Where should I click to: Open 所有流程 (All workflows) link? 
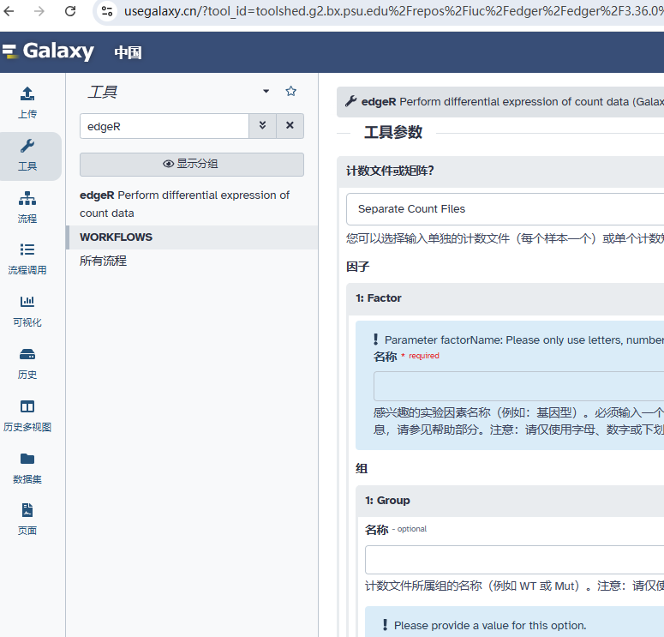(103, 261)
